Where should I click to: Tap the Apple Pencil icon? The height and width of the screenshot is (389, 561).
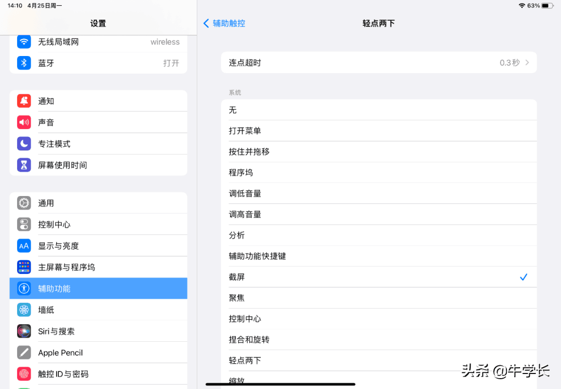(24, 353)
